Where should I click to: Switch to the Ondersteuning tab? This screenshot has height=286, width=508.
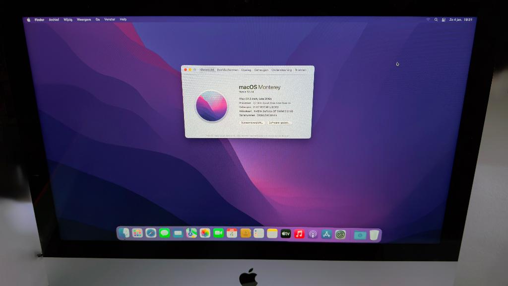(282, 70)
